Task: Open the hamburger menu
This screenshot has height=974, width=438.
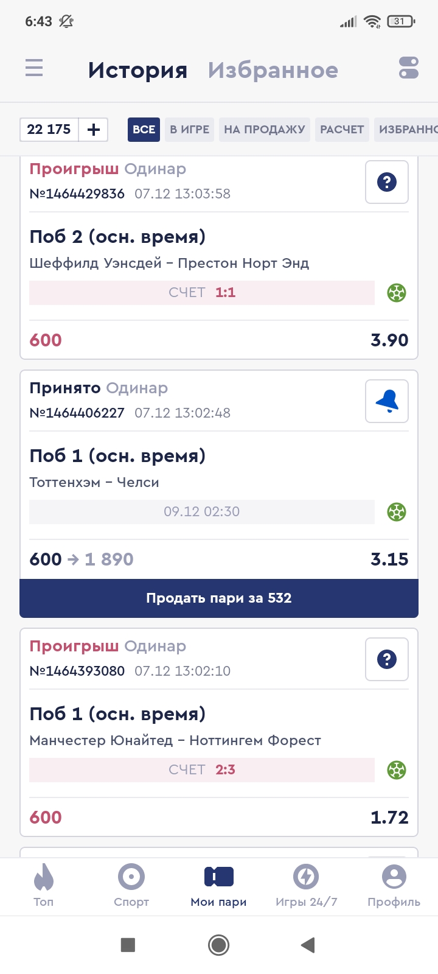Action: [x=34, y=68]
